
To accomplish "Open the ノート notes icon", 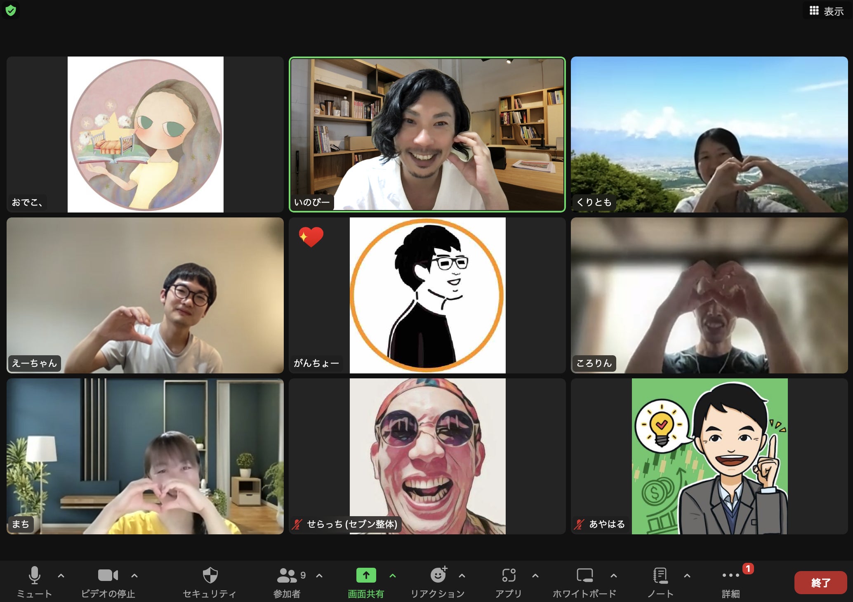I will (660, 575).
